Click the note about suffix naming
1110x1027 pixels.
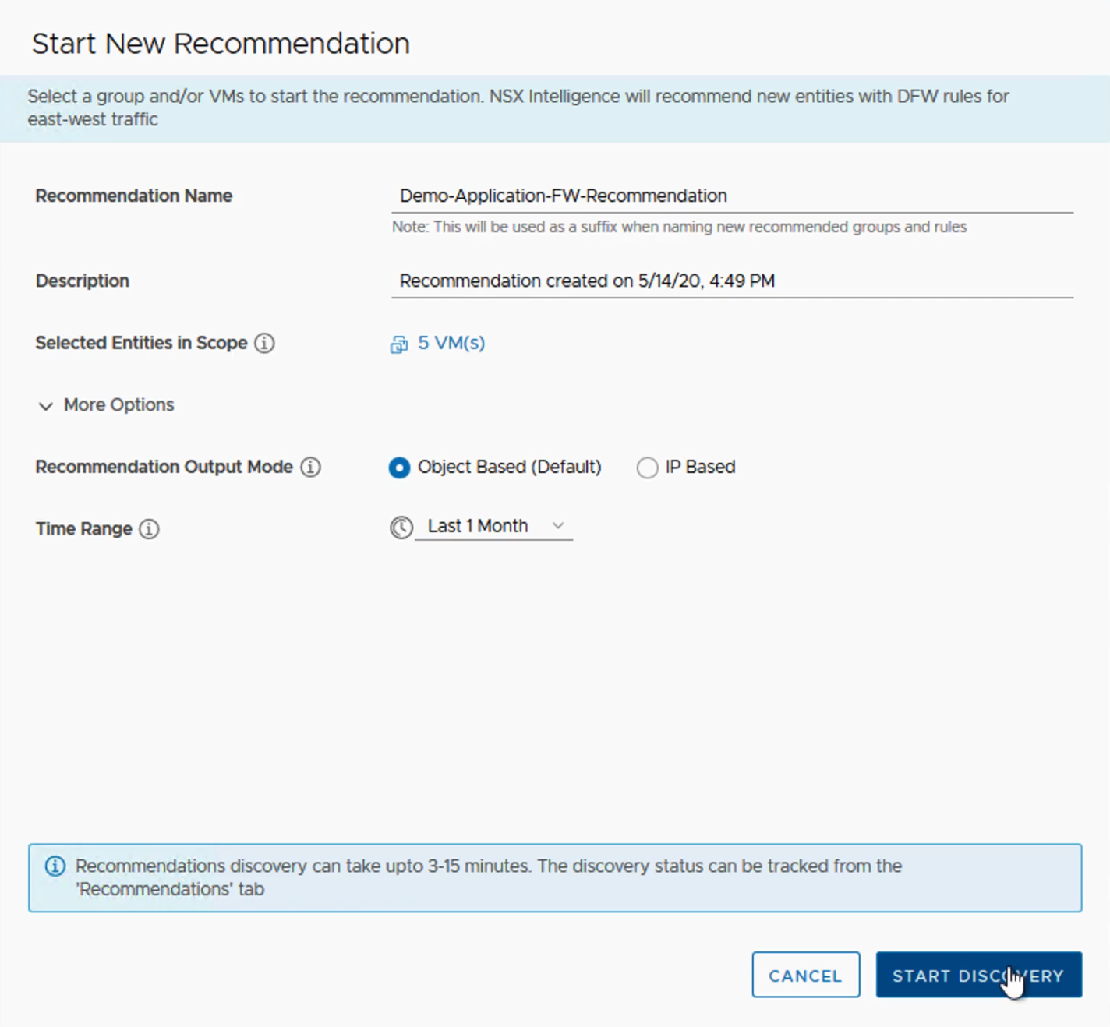(679, 227)
